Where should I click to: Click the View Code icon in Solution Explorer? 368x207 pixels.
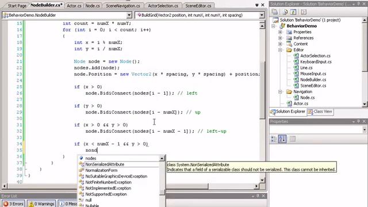tap(304, 11)
